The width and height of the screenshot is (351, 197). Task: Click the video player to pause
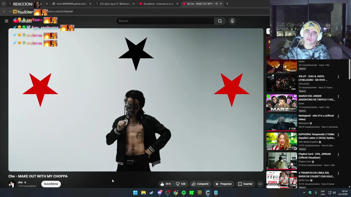pyautogui.click(x=136, y=100)
